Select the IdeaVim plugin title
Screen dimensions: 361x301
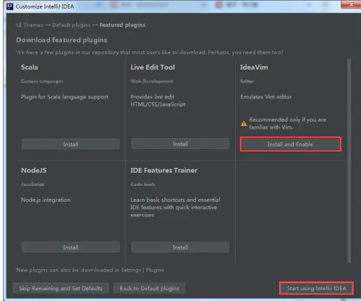(254, 67)
